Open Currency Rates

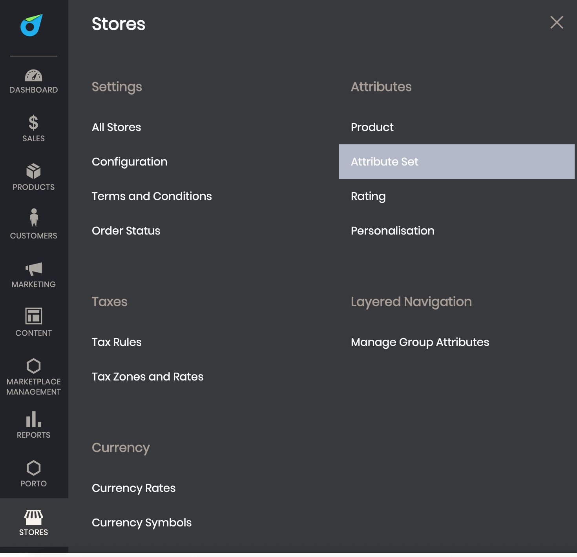click(x=133, y=488)
